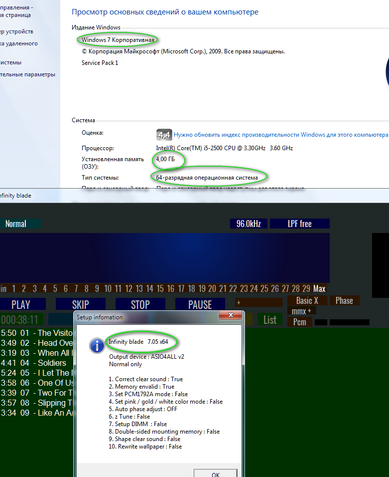Select track 05 - I Let The
389x477 pixels.
pos(37,373)
